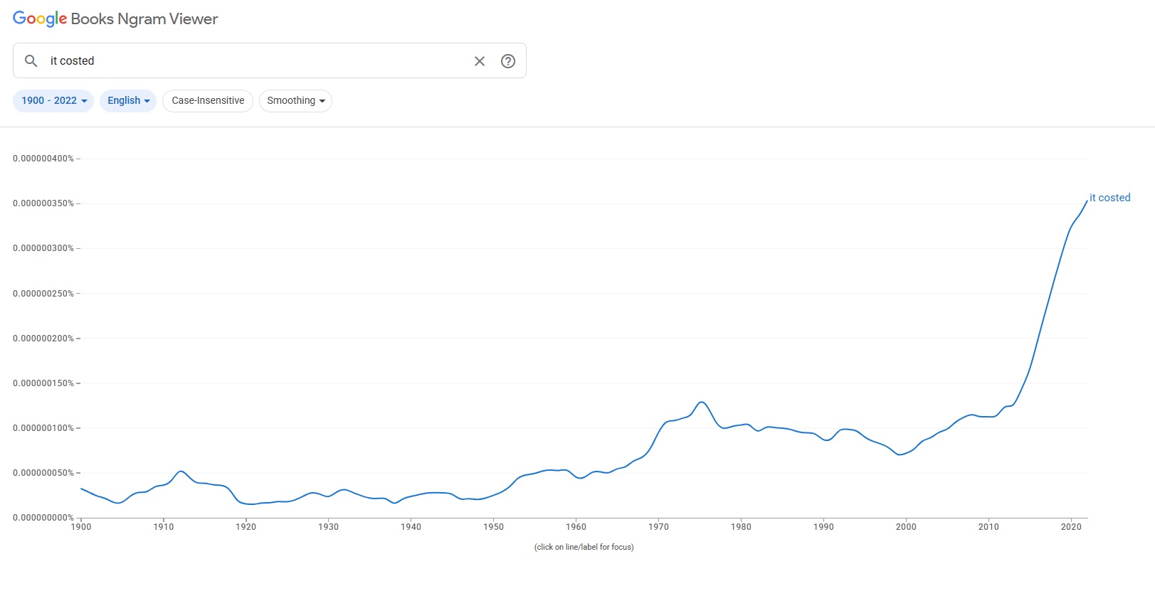Clear the search query with the X icon

[480, 61]
